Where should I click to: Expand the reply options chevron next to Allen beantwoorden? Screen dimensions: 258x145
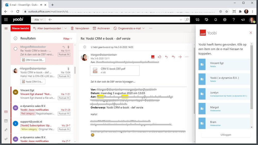[66, 28]
